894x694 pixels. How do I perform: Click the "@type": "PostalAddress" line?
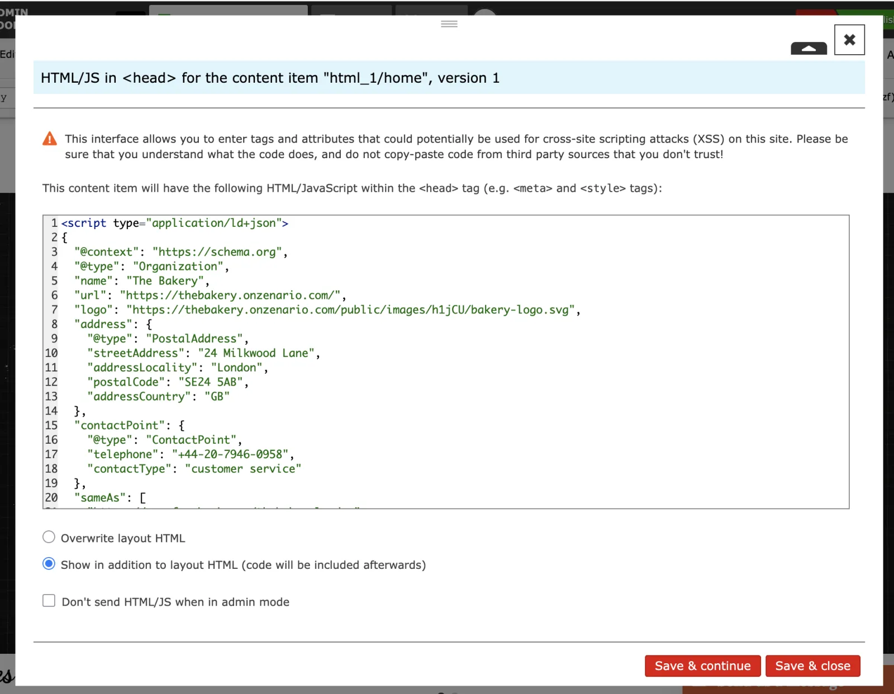click(168, 339)
